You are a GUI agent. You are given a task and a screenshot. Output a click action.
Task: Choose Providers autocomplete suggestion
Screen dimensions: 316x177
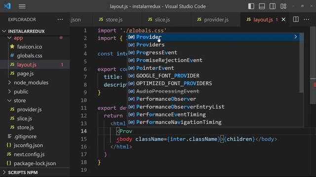point(213,45)
